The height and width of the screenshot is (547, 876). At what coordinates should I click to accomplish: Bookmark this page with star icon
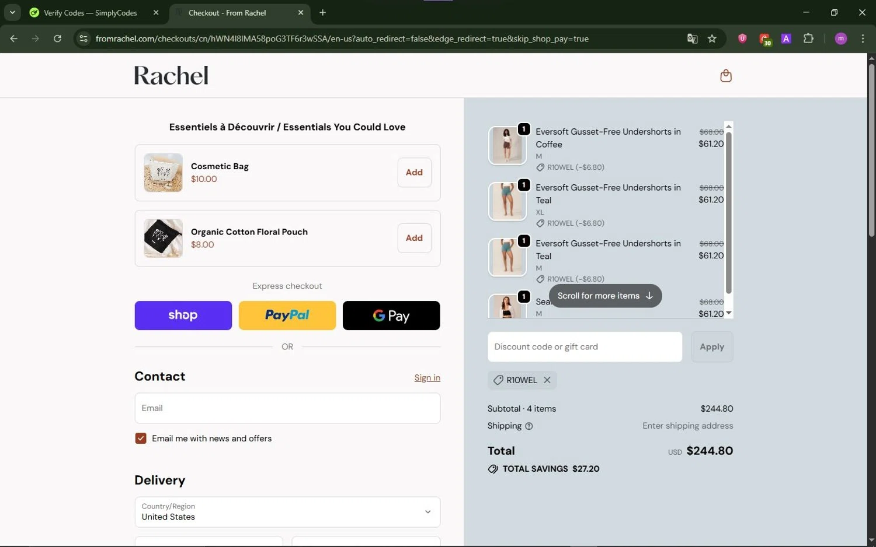click(712, 38)
